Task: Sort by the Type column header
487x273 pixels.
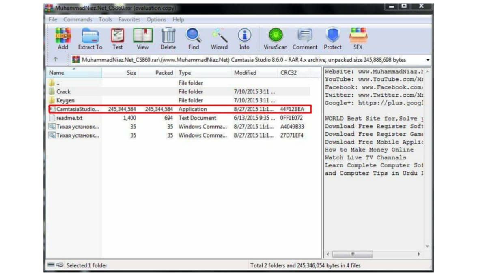Action: [x=204, y=73]
